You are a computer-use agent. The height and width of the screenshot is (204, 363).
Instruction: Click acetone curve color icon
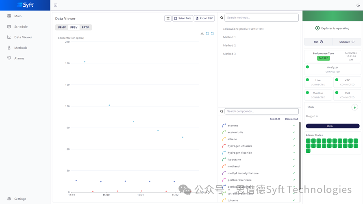224,126
